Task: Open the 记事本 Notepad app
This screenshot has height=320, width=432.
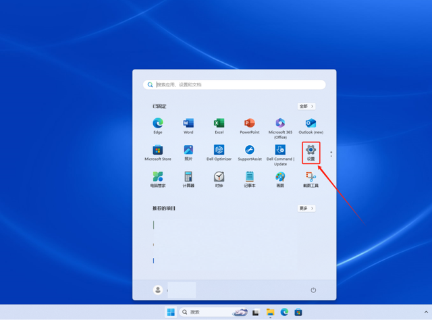Action: pyautogui.click(x=250, y=180)
